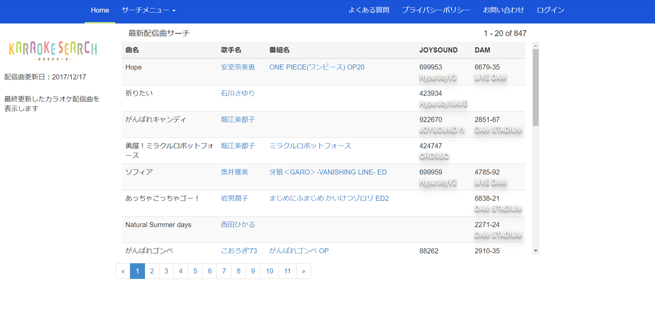Viewport: 655px width, 312px height.
Task: Open the 牙狼＜GARO＞ -VANISHING LINE- ED link
Action: point(327,172)
